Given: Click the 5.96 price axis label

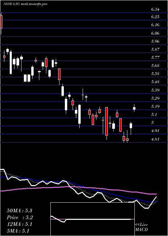Looking at the screenshot, I should (x=155, y=41).
